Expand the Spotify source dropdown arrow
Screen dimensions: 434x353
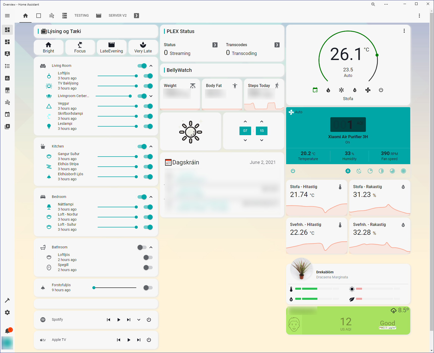tap(139, 320)
